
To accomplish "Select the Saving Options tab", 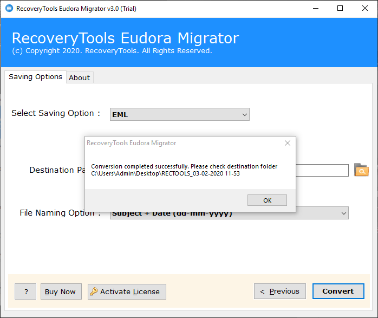I will 35,77.
